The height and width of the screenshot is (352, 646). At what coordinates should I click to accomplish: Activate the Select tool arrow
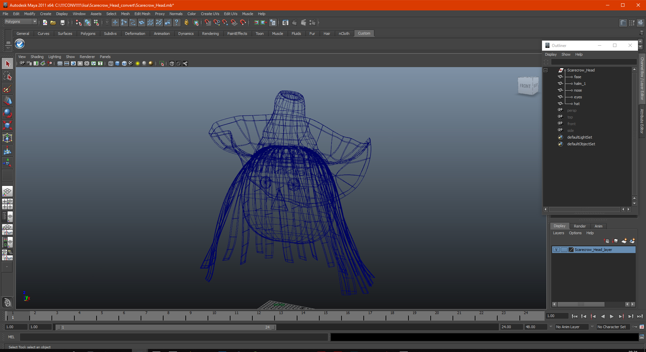point(7,64)
